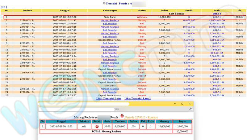The image size is (247, 140).
Task: Click the download icon in popup toolbar
Action: (191, 109)
